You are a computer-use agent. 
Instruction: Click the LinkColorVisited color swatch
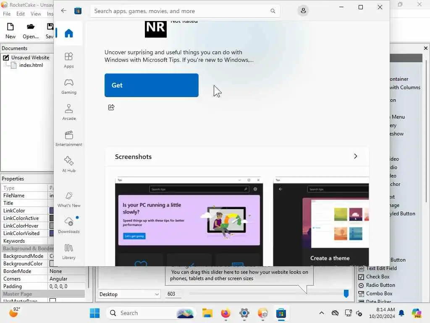(x=52, y=233)
